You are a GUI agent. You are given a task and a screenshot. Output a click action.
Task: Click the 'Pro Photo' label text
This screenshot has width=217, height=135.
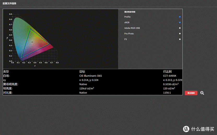point(129,34)
